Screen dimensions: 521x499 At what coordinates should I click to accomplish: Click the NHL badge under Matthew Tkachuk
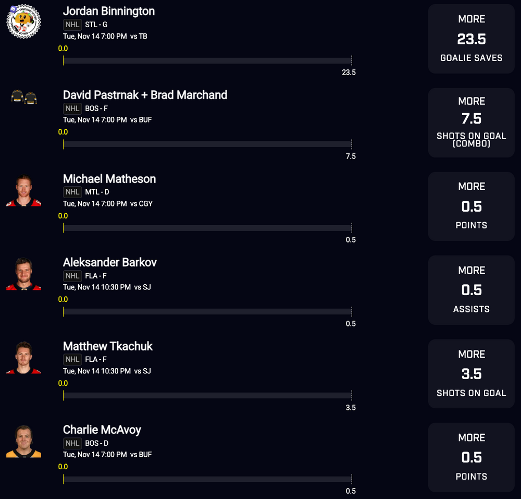click(72, 359)
